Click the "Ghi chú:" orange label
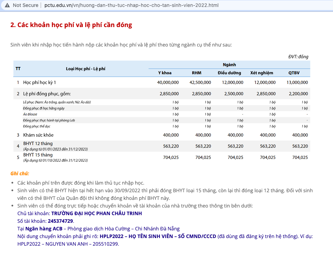The width and height of the screenshot is (333, 254). click(20, 173)
